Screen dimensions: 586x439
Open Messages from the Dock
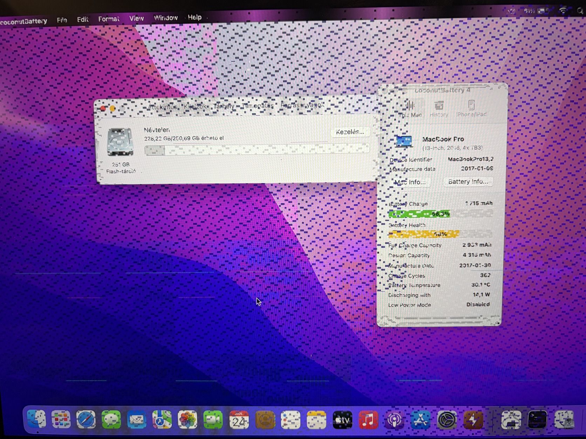(x=111, y=419)
